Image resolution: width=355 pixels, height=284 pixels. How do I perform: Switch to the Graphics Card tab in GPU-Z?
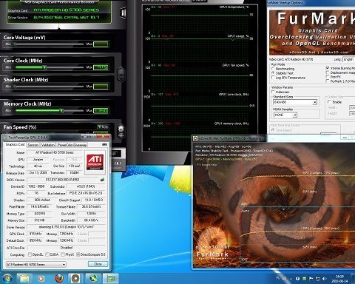point(15,144)
